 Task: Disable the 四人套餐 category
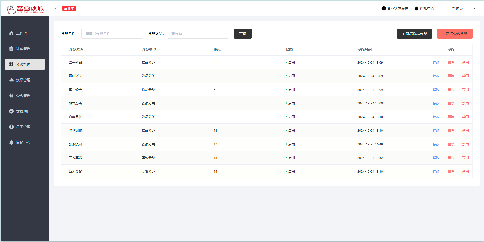[x=465, y=171]
